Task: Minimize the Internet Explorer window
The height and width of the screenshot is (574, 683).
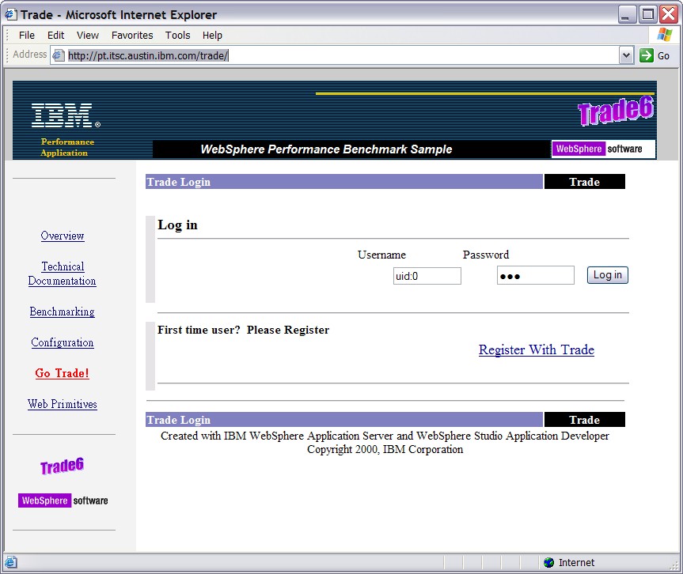Action: tap(627, 14)
